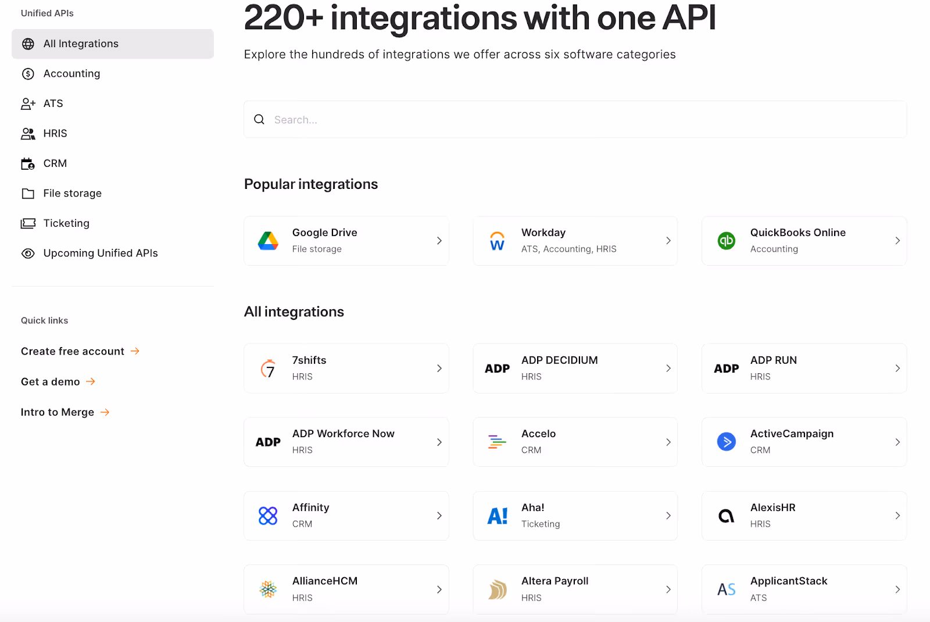The image size is (930, 622).
Task: Click the "AlexisHR" card title
Action: pos(773,507)
